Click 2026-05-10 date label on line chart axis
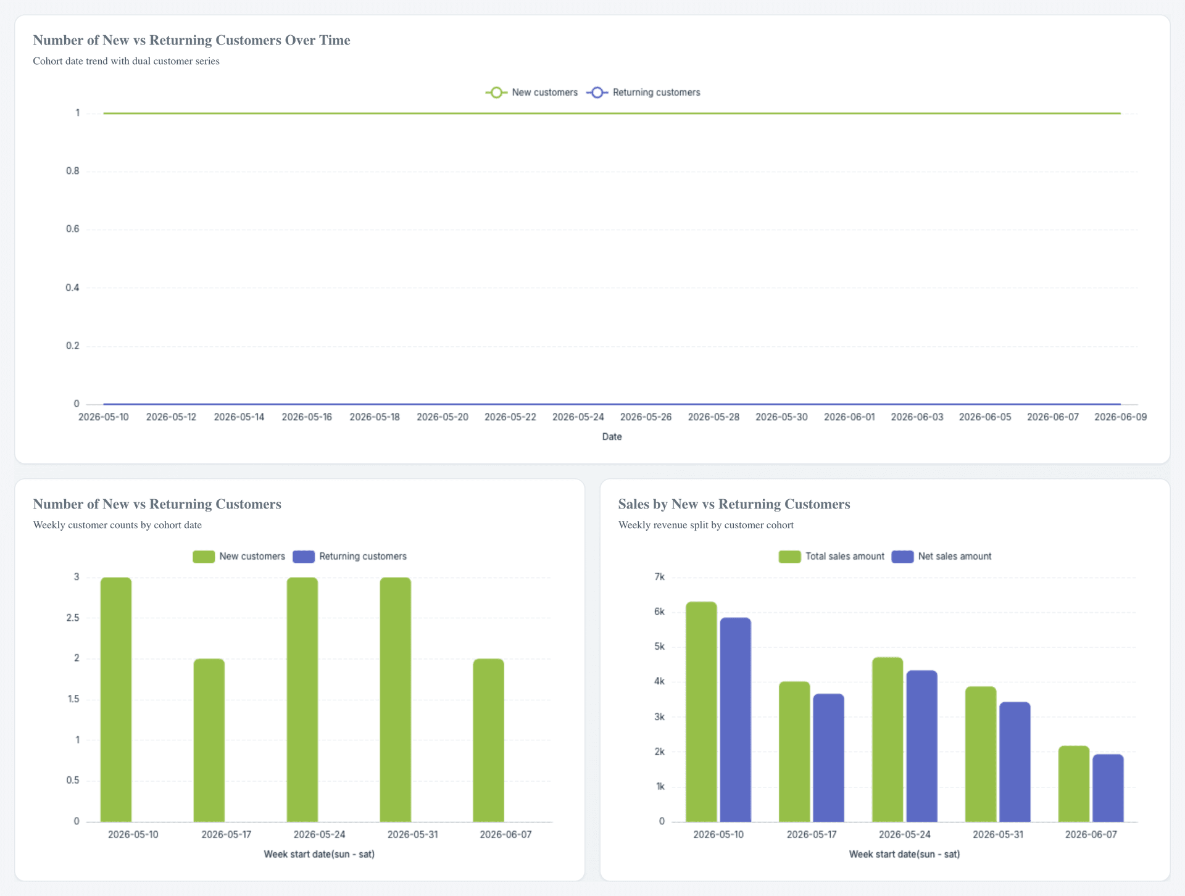Viewport: 1185px width, 896px height. (104, 417)
